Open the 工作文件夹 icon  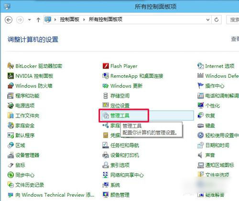click(11, 116)
